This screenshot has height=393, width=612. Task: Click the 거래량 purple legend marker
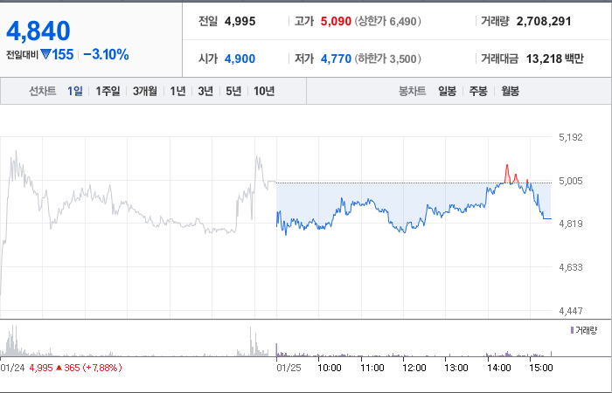(x=572, y=330)
